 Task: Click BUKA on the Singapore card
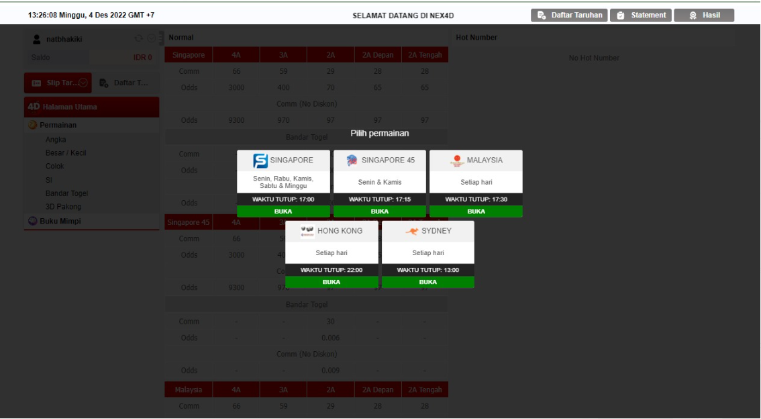coord(283,212)
